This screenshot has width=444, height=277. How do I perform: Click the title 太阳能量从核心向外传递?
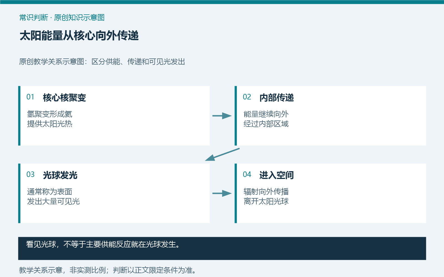[x=79, y=36]
